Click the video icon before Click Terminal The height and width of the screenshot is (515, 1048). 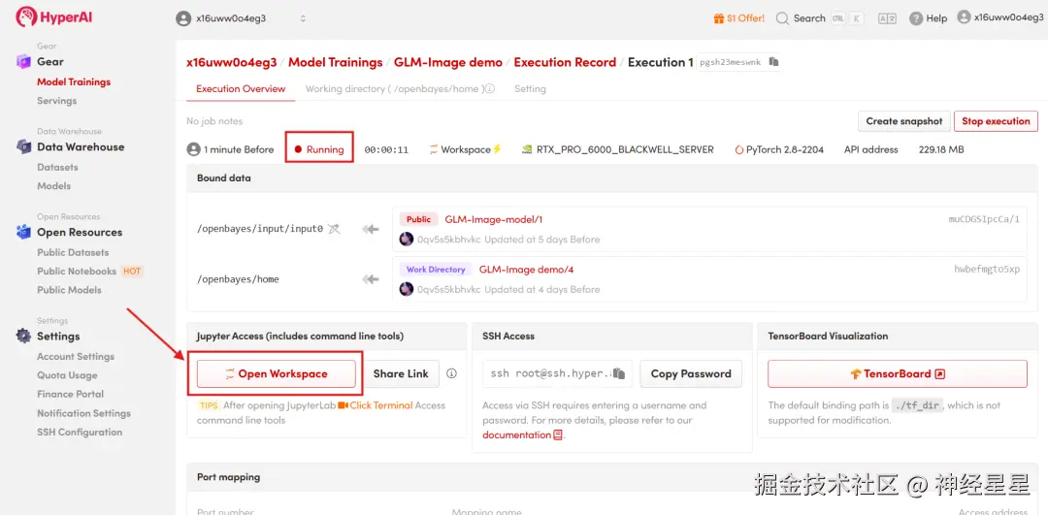point(343,405)
